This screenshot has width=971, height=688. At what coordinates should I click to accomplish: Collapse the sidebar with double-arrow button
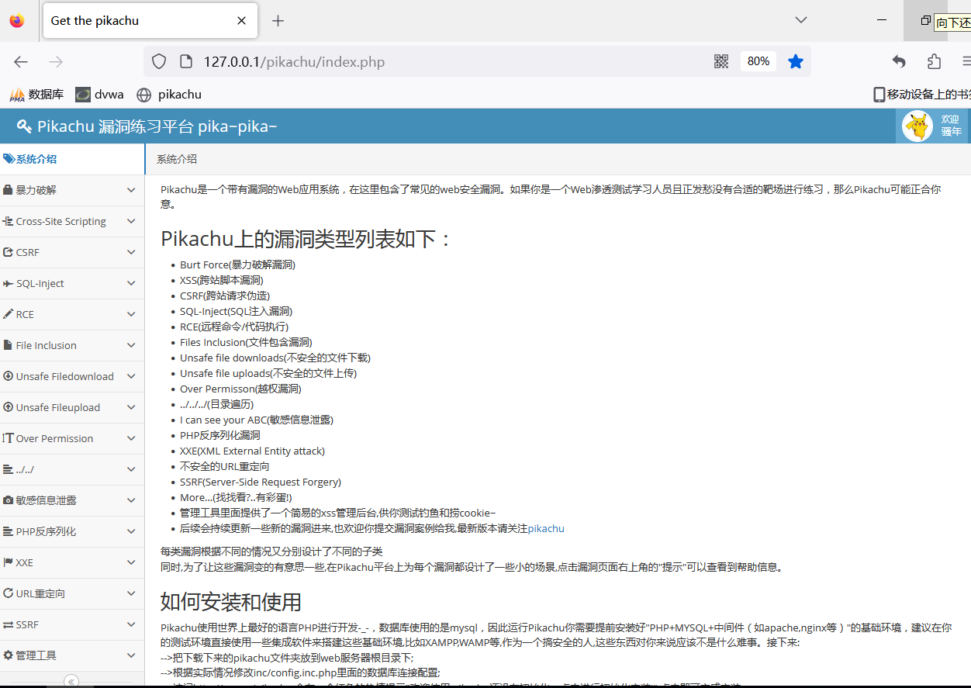[x=71, y=681]
